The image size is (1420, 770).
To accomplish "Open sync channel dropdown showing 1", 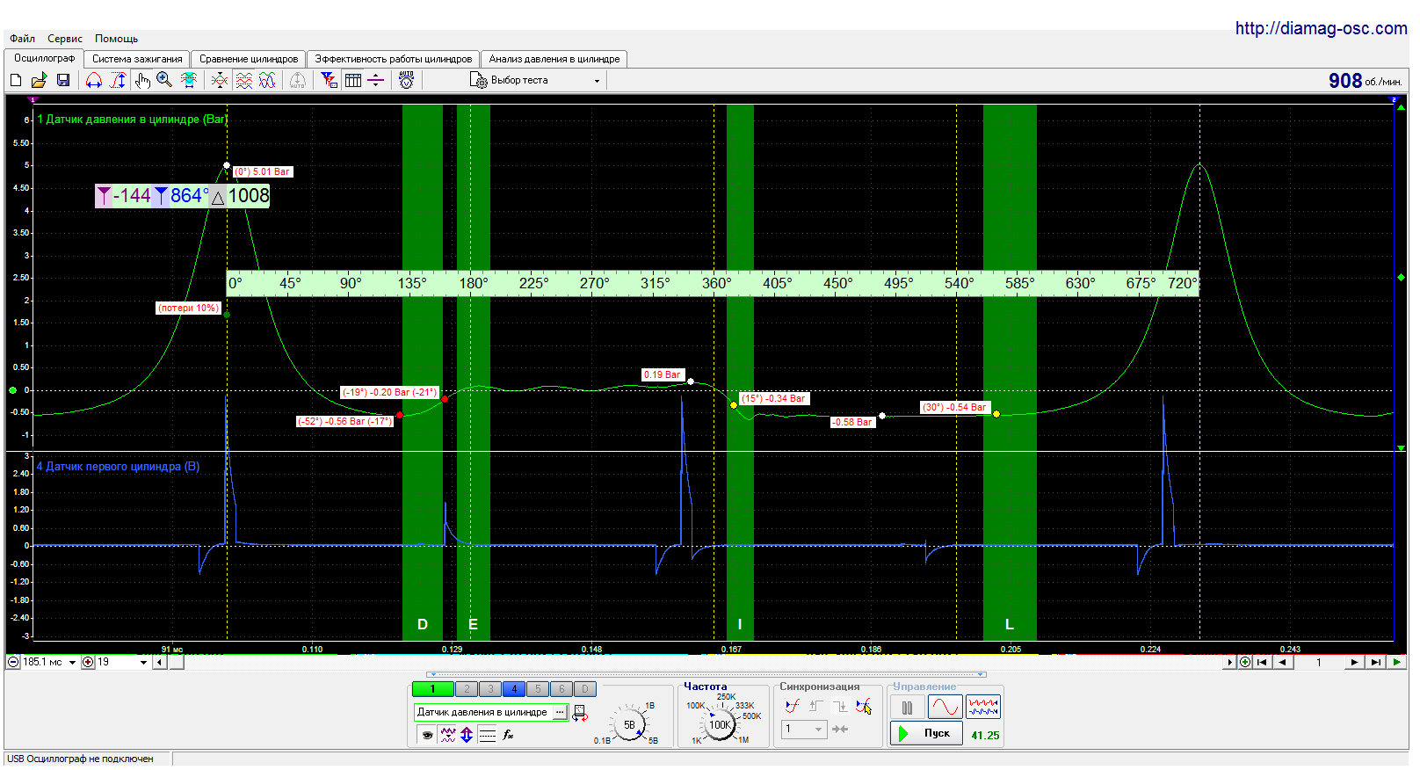I will coord(804,729).
